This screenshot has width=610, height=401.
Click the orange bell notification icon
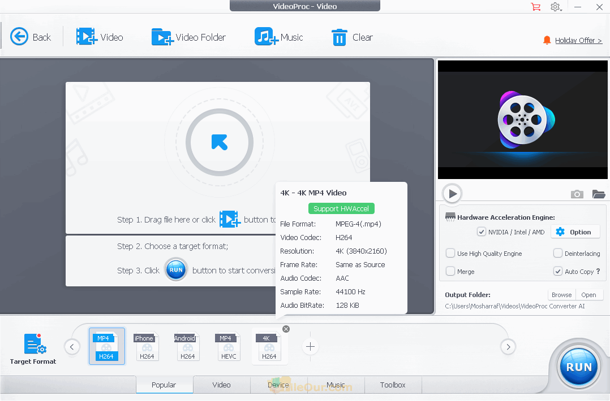[x=547, y=40]
